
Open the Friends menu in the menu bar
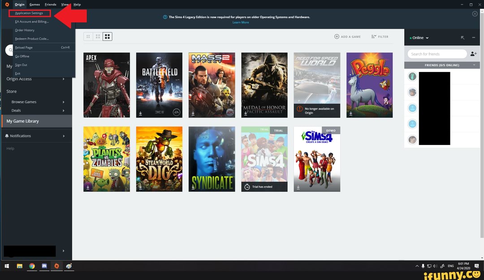tap(50, 4)
